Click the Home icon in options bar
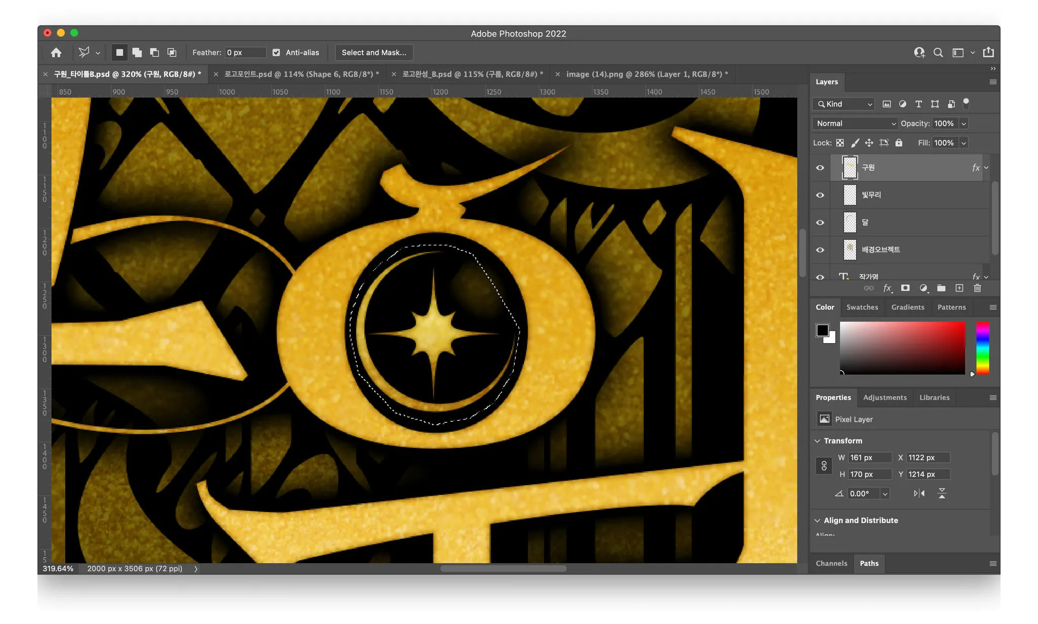Viewport: 1038px width, 624px height. point(56,53)
